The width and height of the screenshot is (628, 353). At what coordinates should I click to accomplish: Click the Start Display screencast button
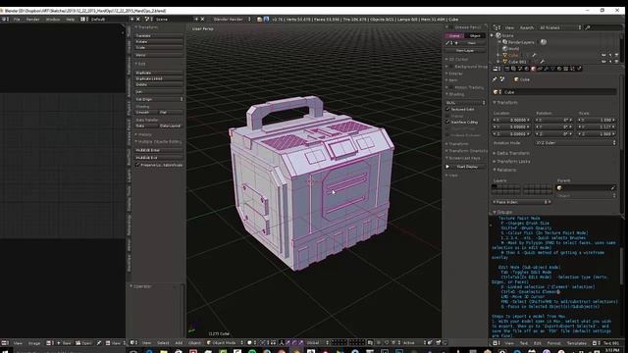(x=465, y=167)
